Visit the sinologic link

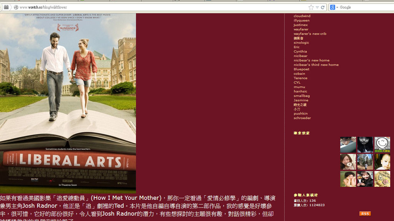301,42
